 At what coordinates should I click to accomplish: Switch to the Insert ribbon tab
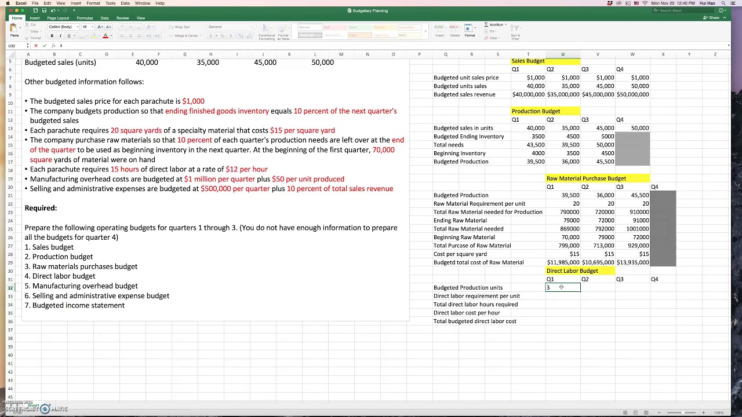tap(35, 18)
